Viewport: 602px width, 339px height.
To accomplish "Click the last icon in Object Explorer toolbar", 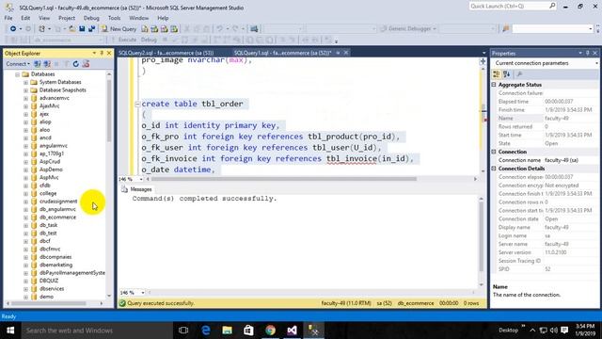I will click(86, 64).
